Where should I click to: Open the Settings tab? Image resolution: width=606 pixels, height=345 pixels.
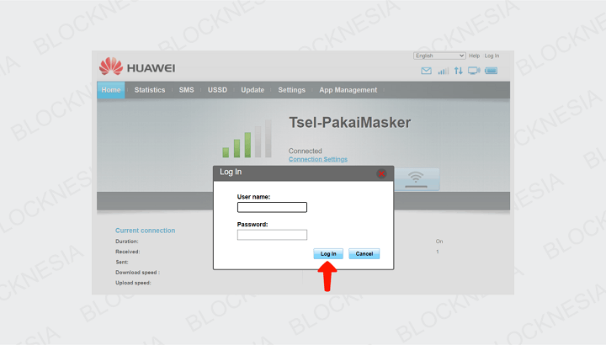[x=292, y=90]
